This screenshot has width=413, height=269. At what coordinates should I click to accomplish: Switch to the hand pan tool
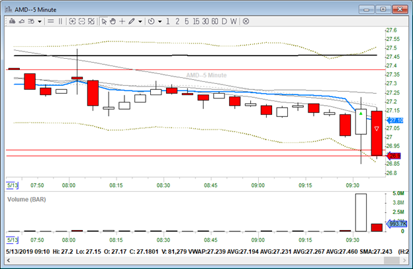point(113,21)
